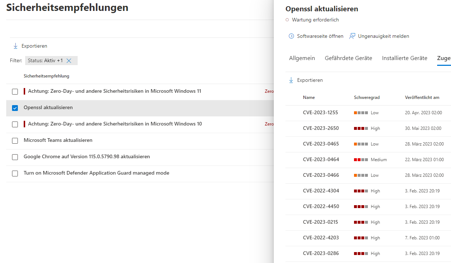Click the download icon beside left Exportieren
Image resolution: width=451 pixels, height=263 pixels.
15,46
